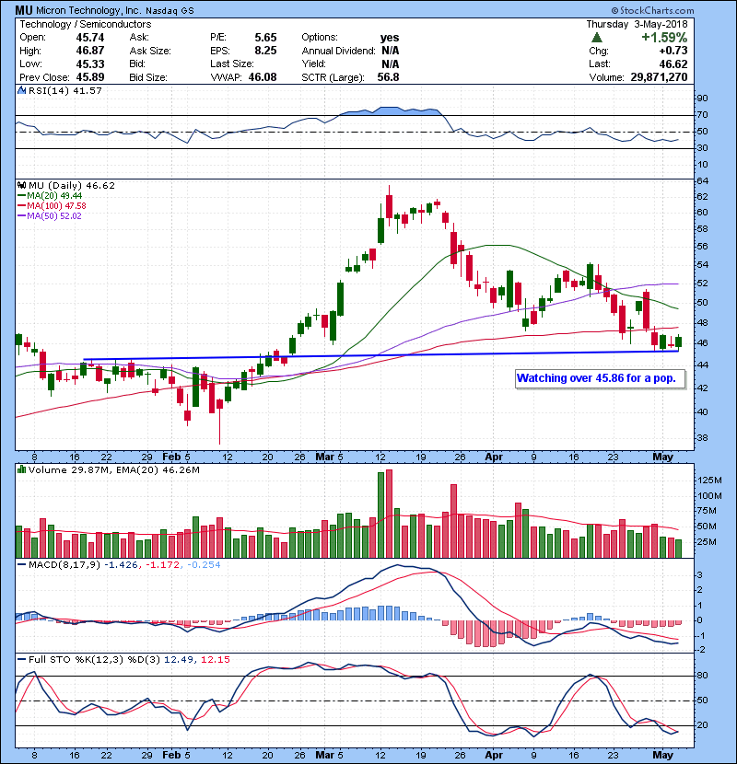Select the High value 46.87
The width and height of the screenshot is (737, 764).
pos(90,51)
